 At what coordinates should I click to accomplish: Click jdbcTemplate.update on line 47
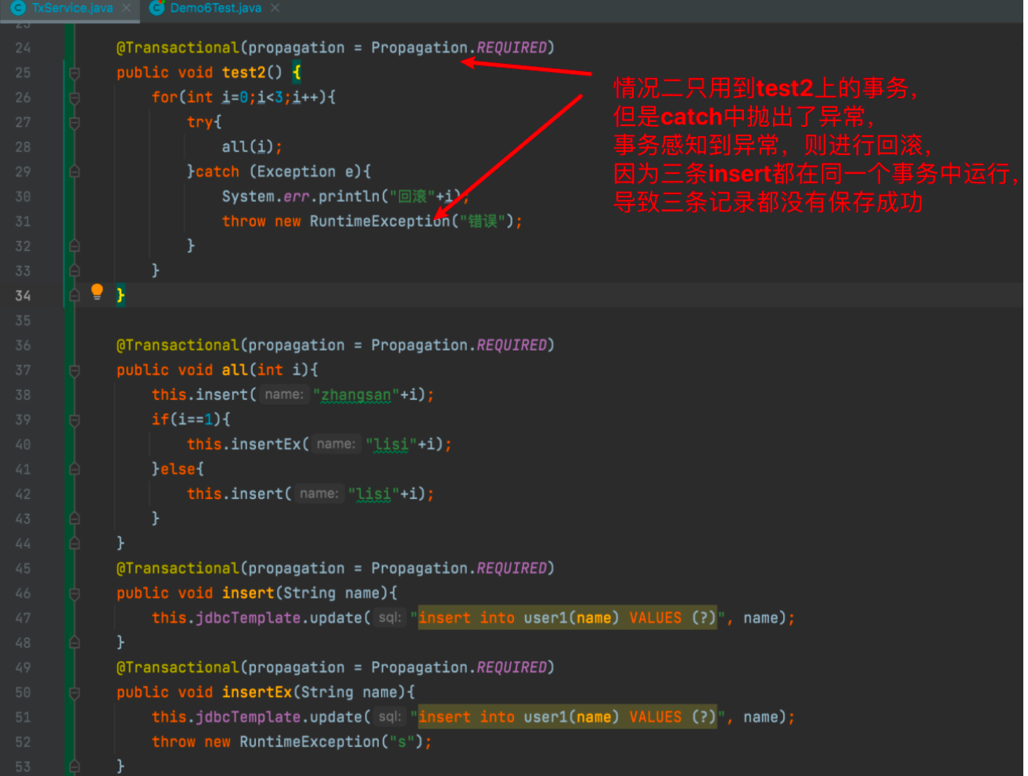point(279,618)
